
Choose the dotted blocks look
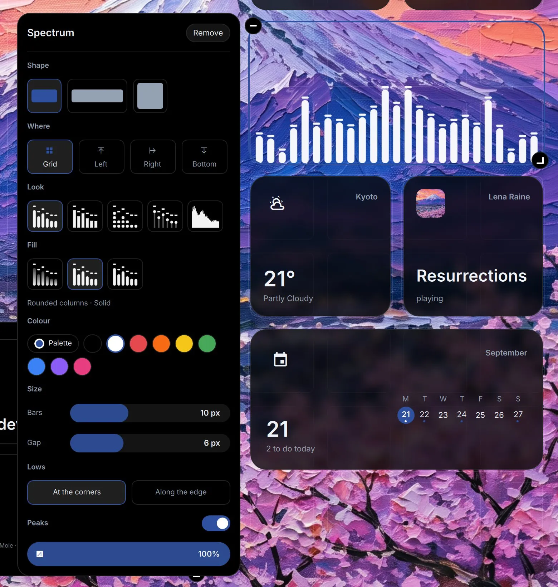125,216
